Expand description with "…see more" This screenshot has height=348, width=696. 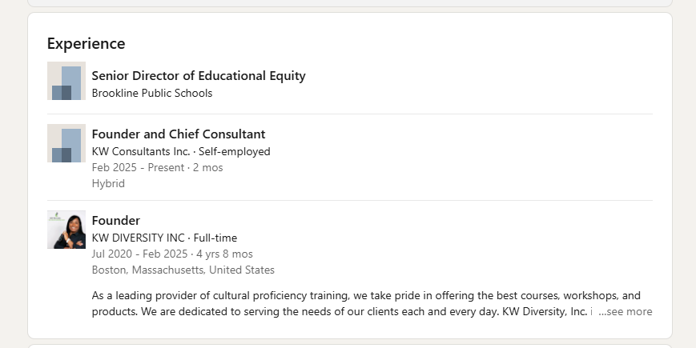[x=626, y=311]
